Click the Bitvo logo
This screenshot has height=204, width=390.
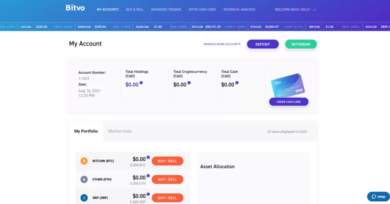pyautogui.click(x=75, y=8)
